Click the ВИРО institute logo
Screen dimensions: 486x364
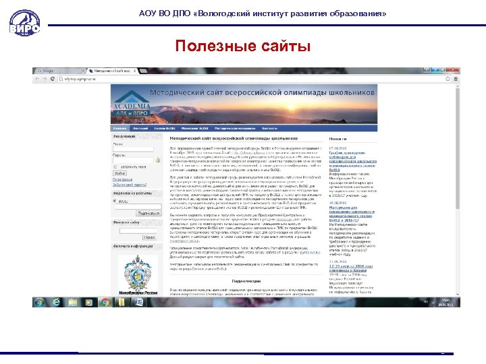click(24, 23)
